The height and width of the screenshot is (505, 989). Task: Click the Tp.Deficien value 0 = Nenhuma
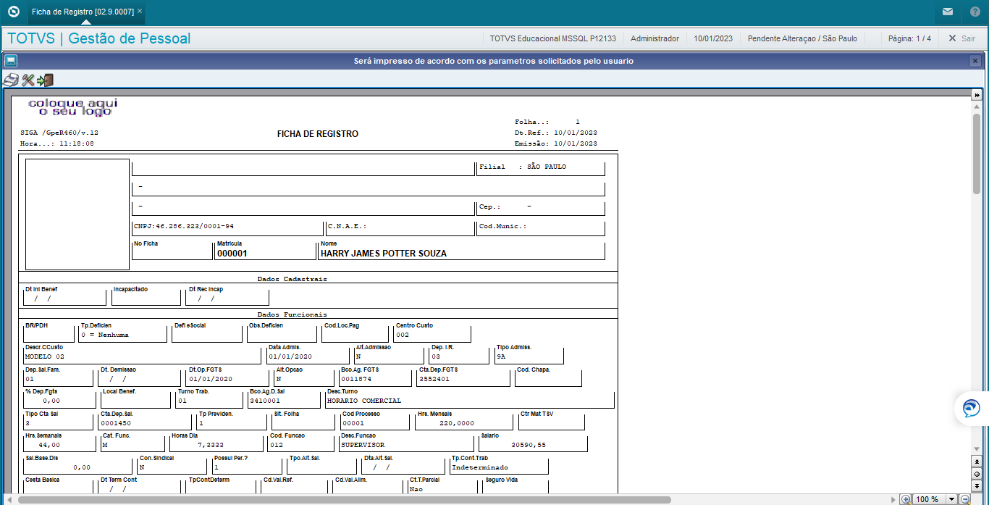click(105, 335)
